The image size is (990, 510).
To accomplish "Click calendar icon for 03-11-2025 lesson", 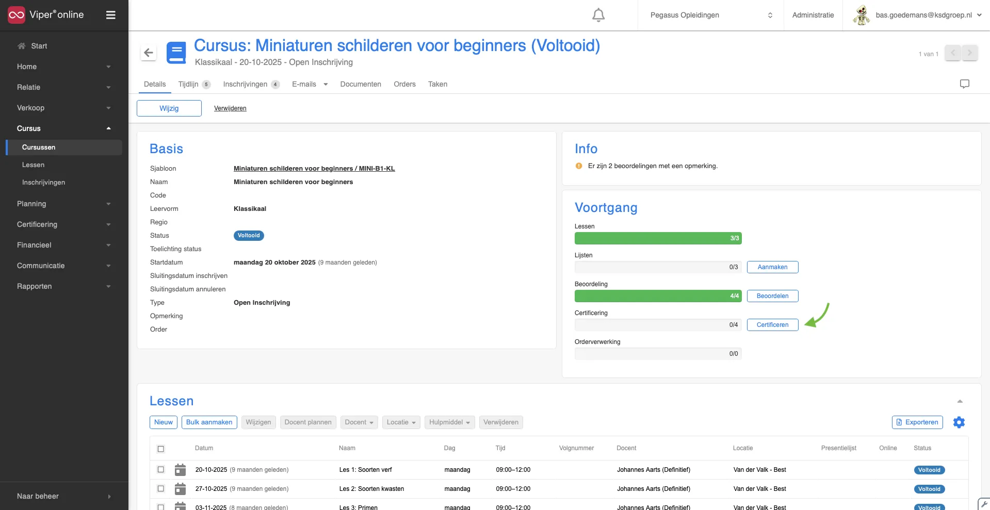I will click(180, 506).
